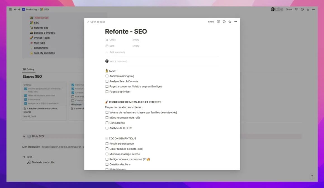The width and height of the screenshot is (324, 188).
Task: Open the Lien indexation Google URL
Action: tap(63, 147)
